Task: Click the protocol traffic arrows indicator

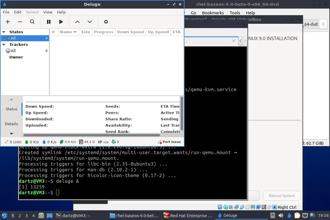Action: (x=68, y=142)
